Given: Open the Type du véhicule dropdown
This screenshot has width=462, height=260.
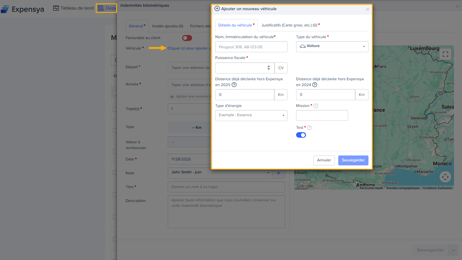Looking at the screenshot, I should tap(332, 46).
